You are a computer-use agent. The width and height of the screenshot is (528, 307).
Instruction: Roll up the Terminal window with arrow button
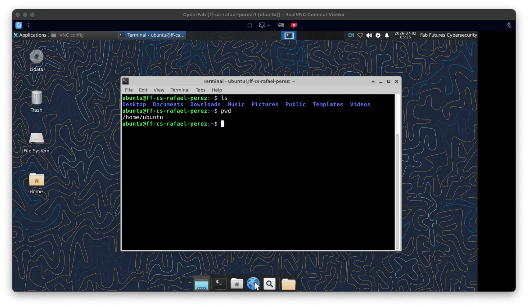373,82
